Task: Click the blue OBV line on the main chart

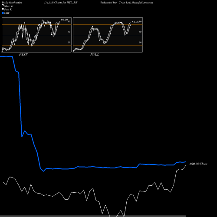Action: (x=92, y=167)
